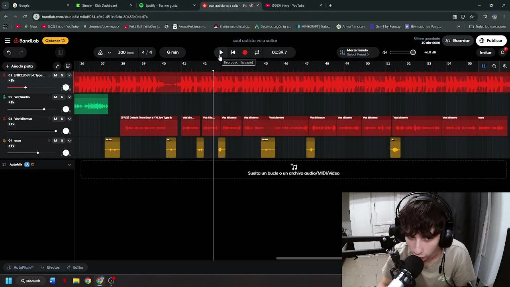Add Fx to track 01

[x=11, y=81]
